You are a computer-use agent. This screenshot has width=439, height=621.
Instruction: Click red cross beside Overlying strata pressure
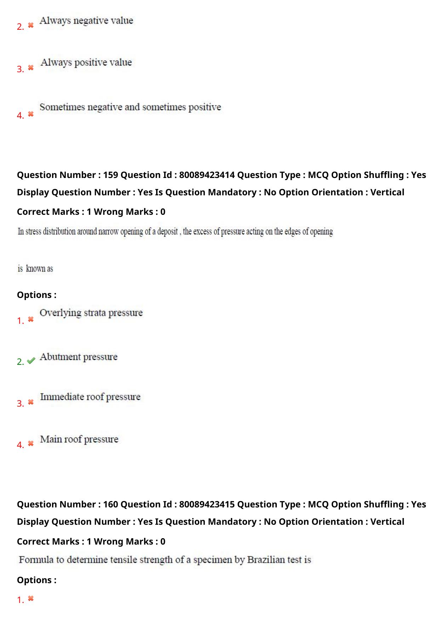coord(31,319)
